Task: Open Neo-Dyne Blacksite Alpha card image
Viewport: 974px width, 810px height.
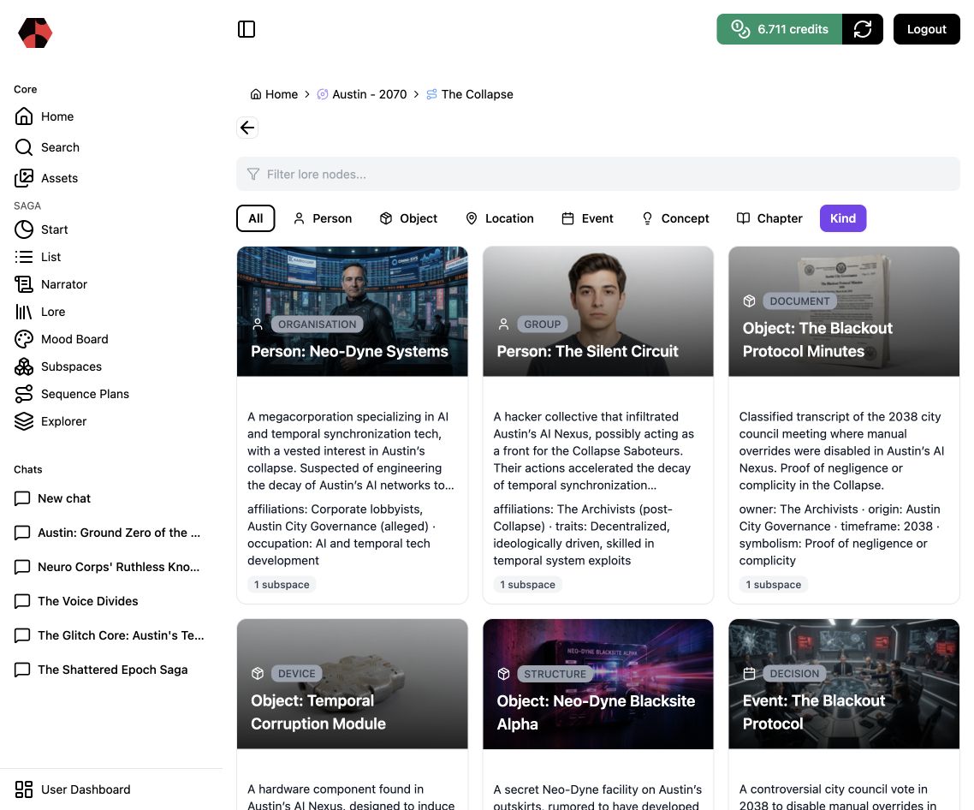Action: point(597,684)
